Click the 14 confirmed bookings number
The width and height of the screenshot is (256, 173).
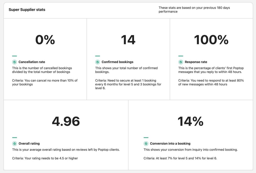tap(128, 40)
